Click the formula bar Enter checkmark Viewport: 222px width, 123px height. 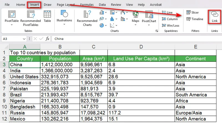click(41, 39)
